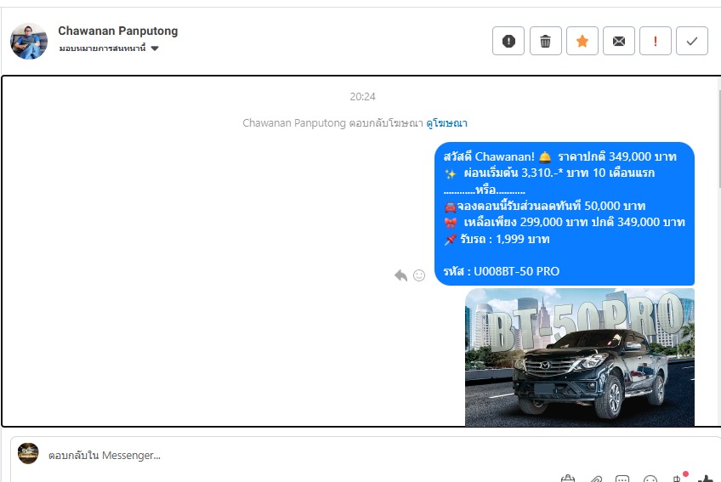The height and width of the screenshot is (482, 721).
Task: Attach a file using the paperclip icon
Action: 596,479
